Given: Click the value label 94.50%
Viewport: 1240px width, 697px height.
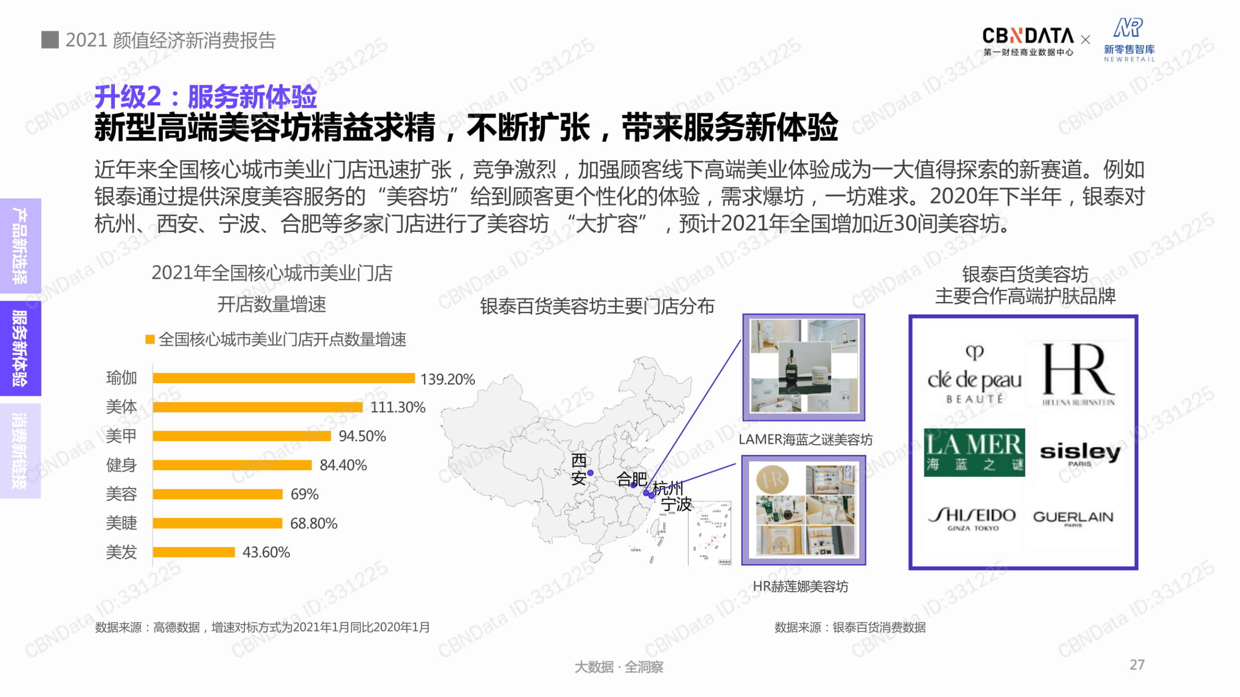Looking at the screenshot, I should pos(362,436).
